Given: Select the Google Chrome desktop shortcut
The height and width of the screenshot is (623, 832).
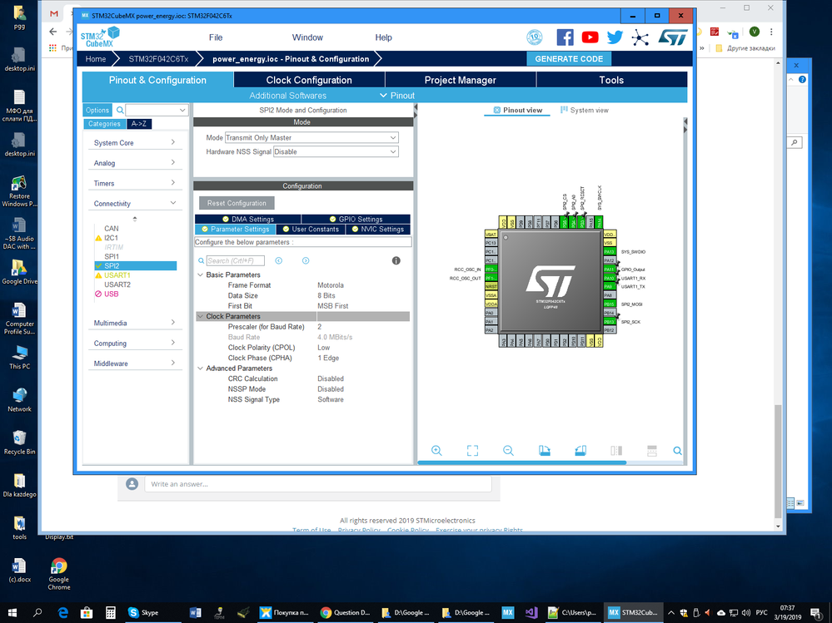Looking at the screenshot, I should point(59,574).
